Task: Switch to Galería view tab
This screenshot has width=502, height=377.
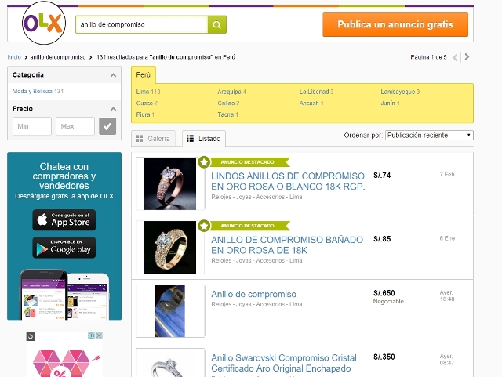Action: [x=154, y=139]
